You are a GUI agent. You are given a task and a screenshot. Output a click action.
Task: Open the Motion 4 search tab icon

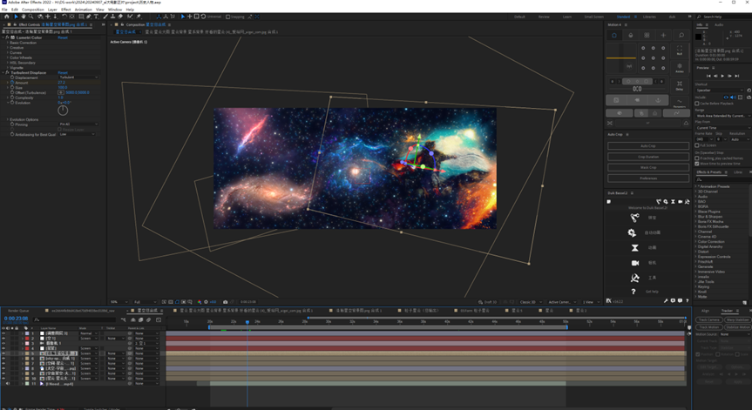point(681,35)
